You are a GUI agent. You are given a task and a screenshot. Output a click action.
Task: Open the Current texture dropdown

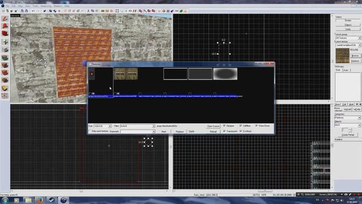[360, 45]
